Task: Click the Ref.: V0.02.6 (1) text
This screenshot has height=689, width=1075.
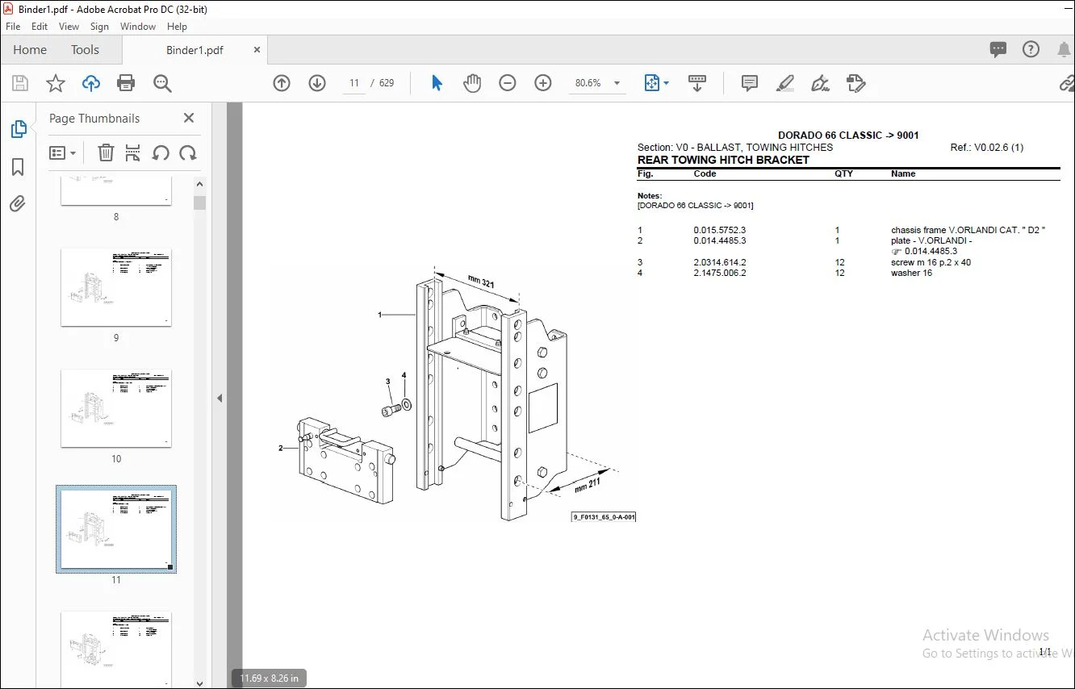Action: tap(987, 148)
